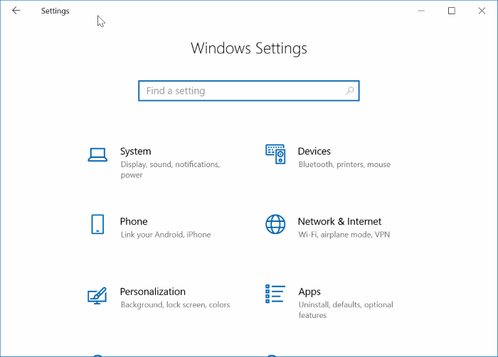Open the Devices keyboard and speaker icon
Screen dimensions: 498x357
point(275,154)
